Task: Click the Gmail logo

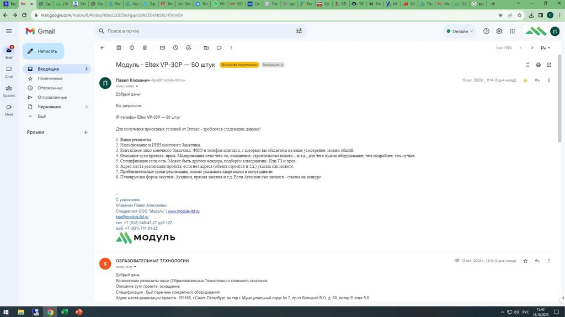Action: coord(40,31)
